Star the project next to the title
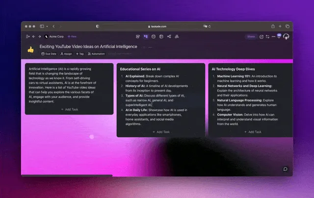Image resolution: width=314 pixels, height=198 pixels. [144, 48]
